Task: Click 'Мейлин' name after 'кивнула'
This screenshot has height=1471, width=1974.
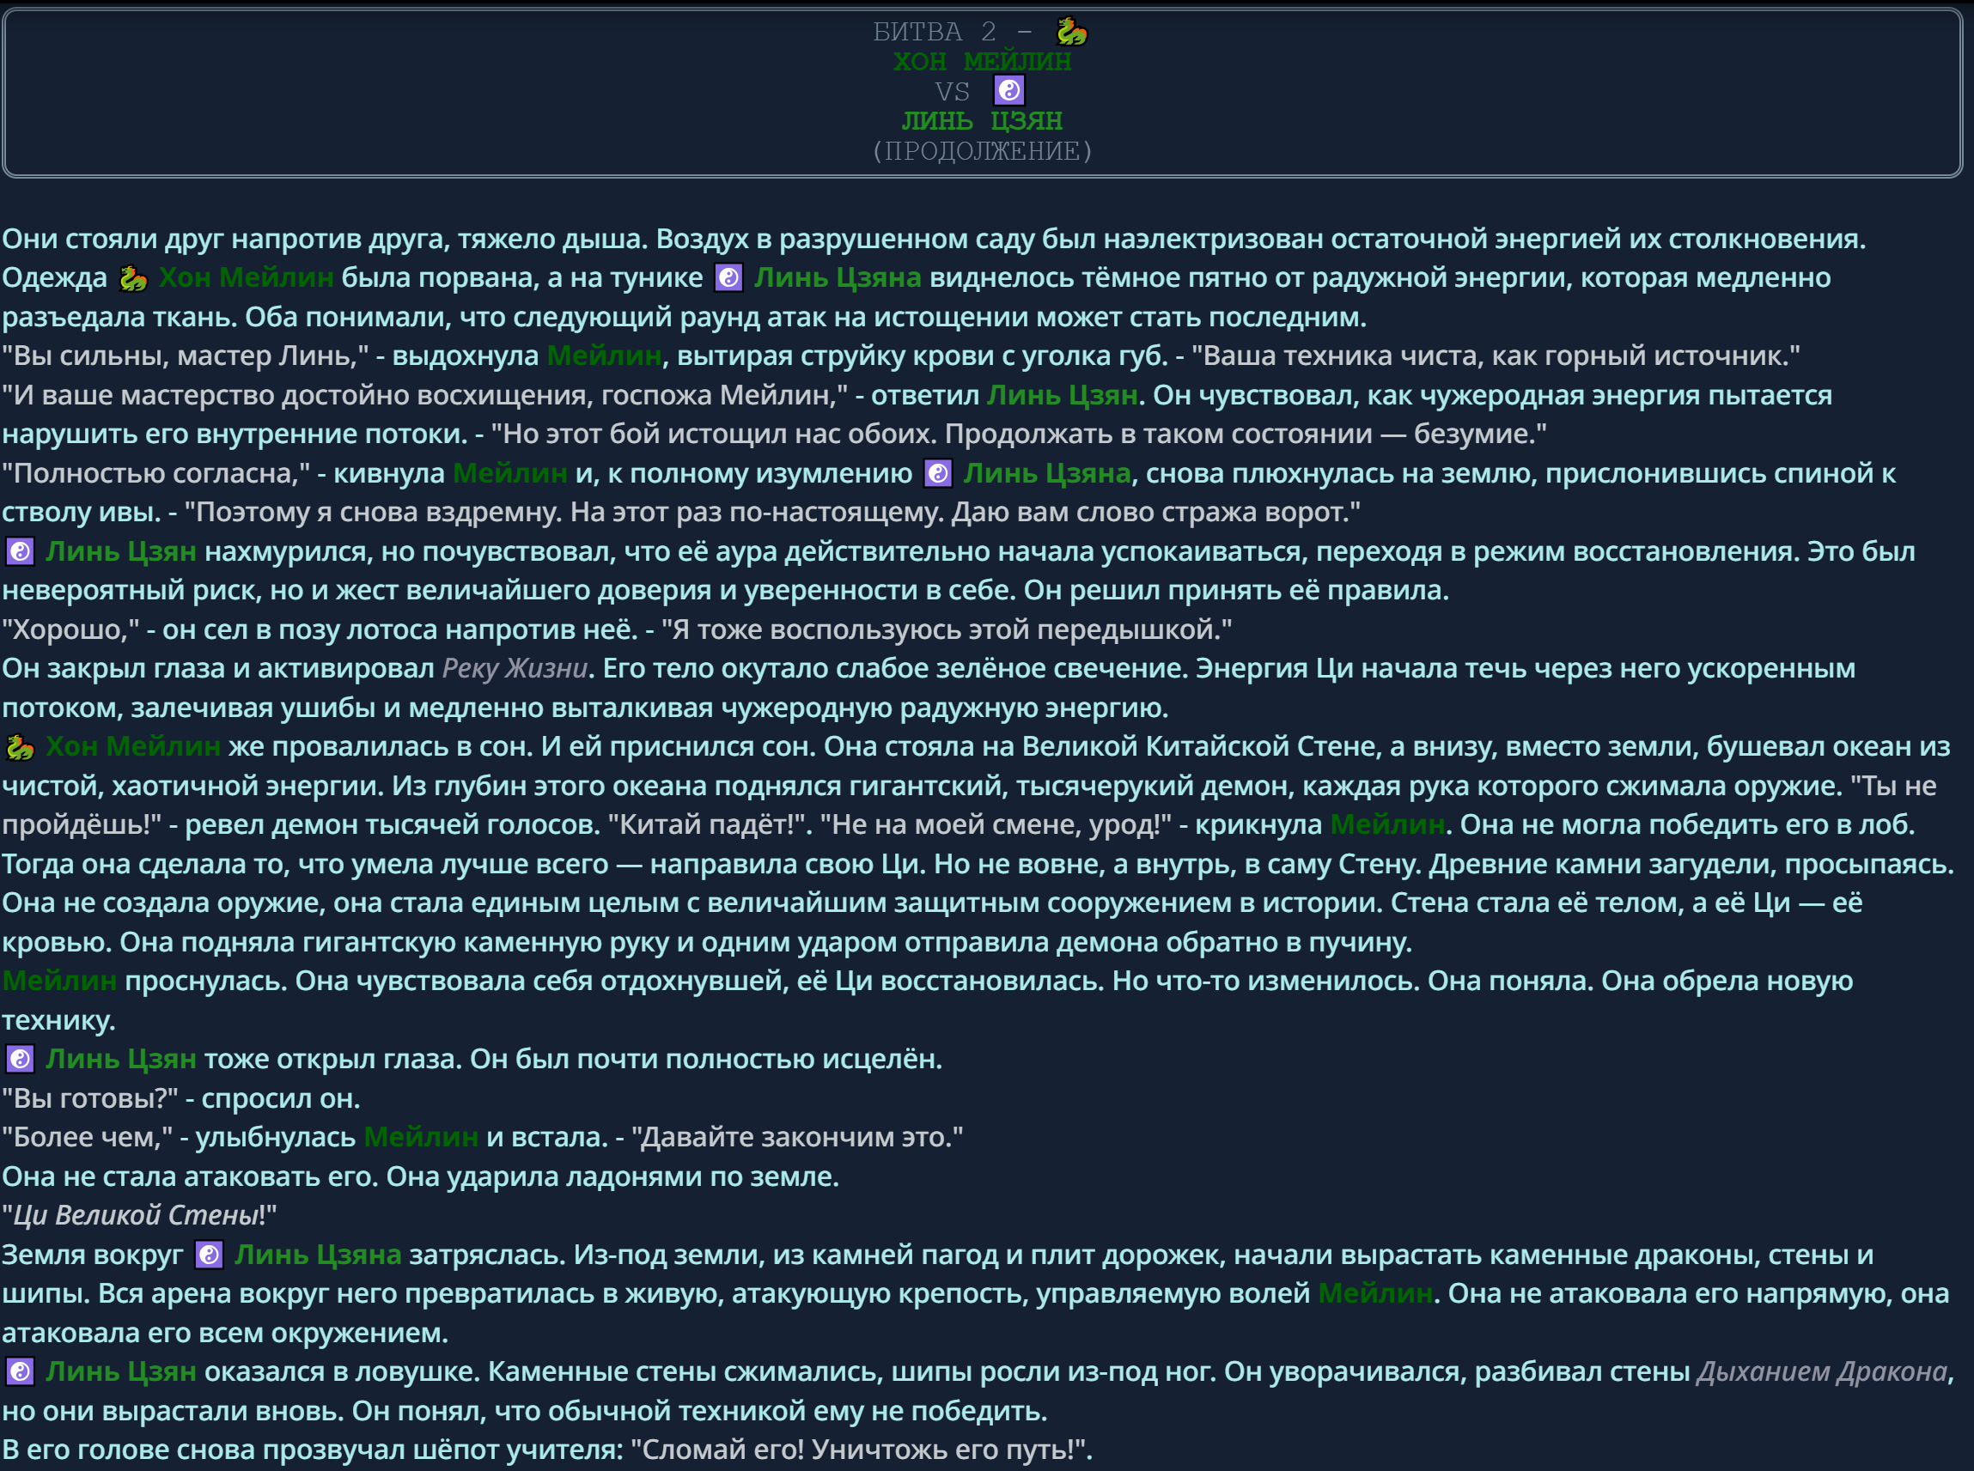Action: click(x=509, y=474)
